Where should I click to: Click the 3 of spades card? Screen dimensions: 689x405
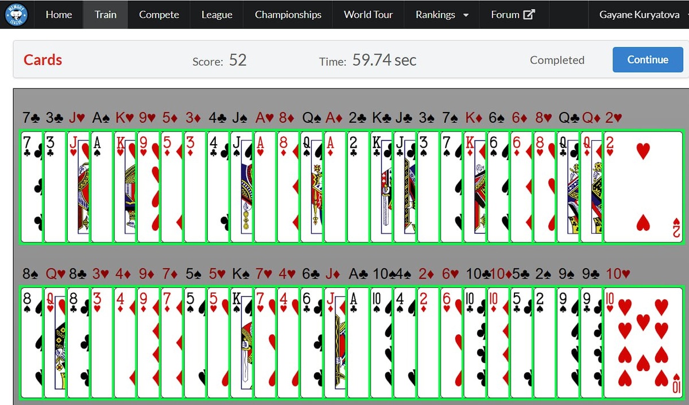428,187
